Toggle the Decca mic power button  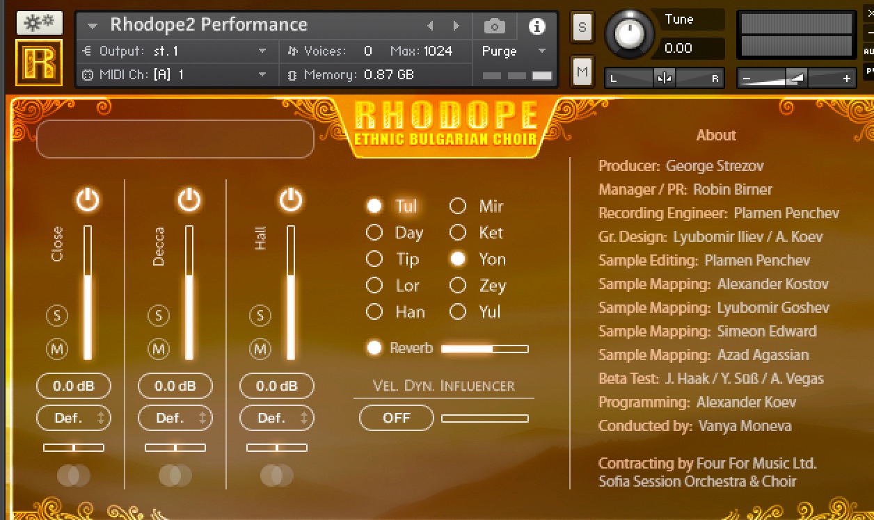coord(189,201)
